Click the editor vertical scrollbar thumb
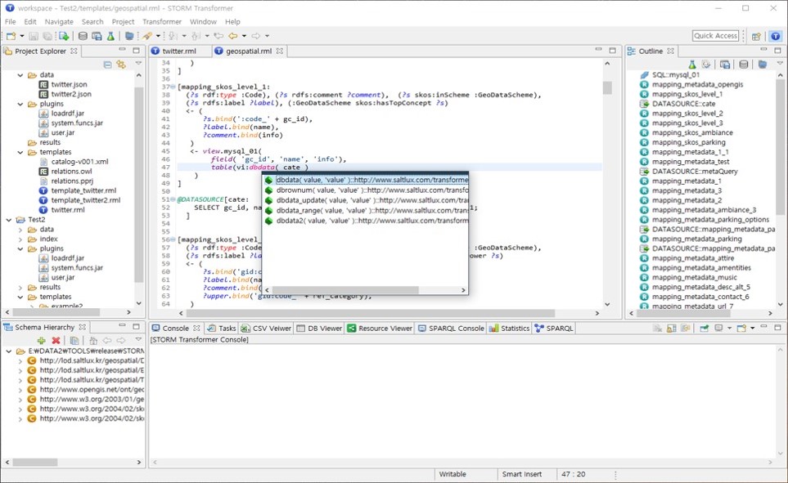Screen dimensions: 788x483 click(608, 87)
